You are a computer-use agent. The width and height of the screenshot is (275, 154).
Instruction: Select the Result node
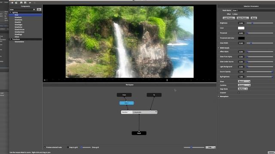139,133
